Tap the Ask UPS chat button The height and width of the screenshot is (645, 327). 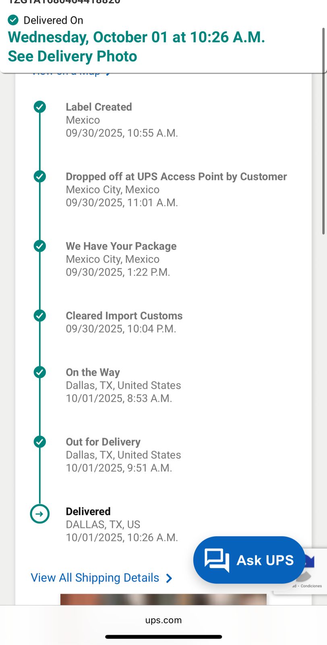click(249, 560)
